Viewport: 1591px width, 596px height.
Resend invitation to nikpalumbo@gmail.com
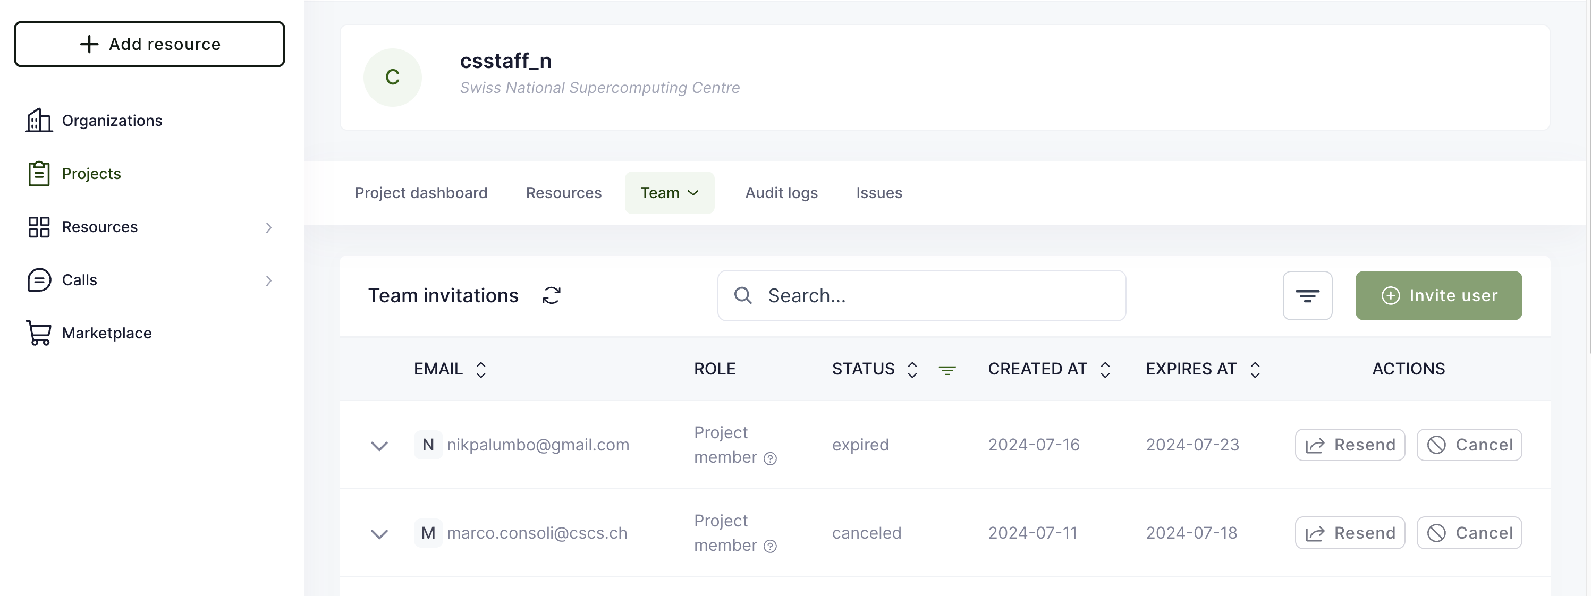[1350, 445]
